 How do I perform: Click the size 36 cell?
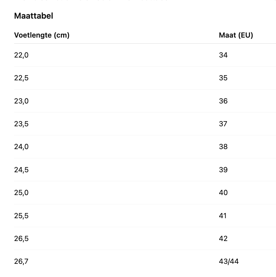[223, 101]
